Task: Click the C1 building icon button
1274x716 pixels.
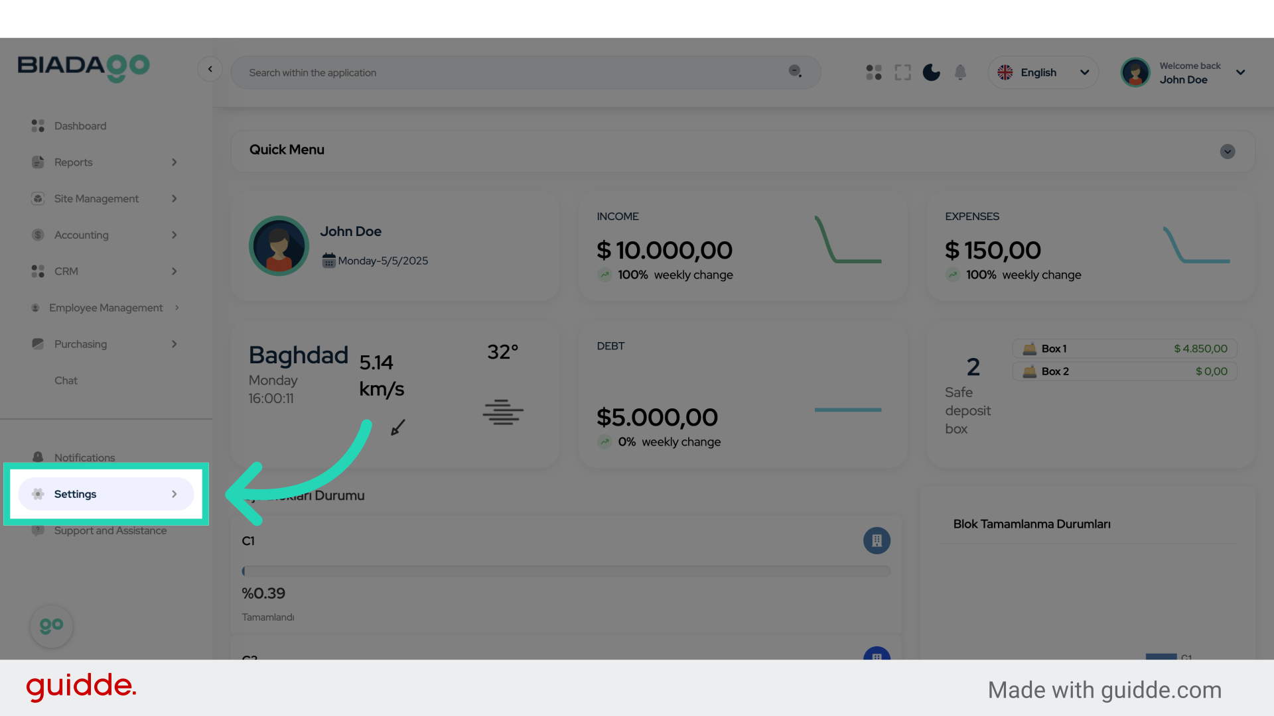Action: coord(877,540)
